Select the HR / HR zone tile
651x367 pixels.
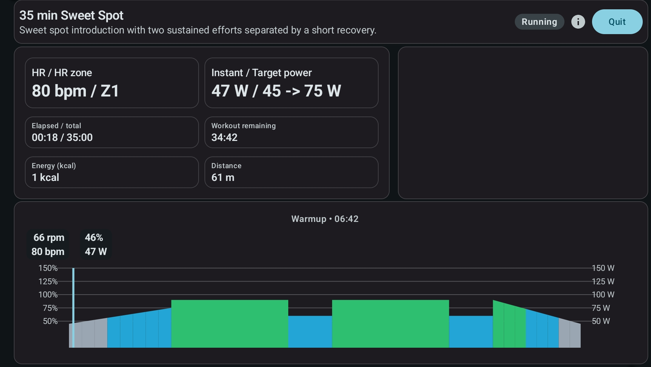coord(112,83)
